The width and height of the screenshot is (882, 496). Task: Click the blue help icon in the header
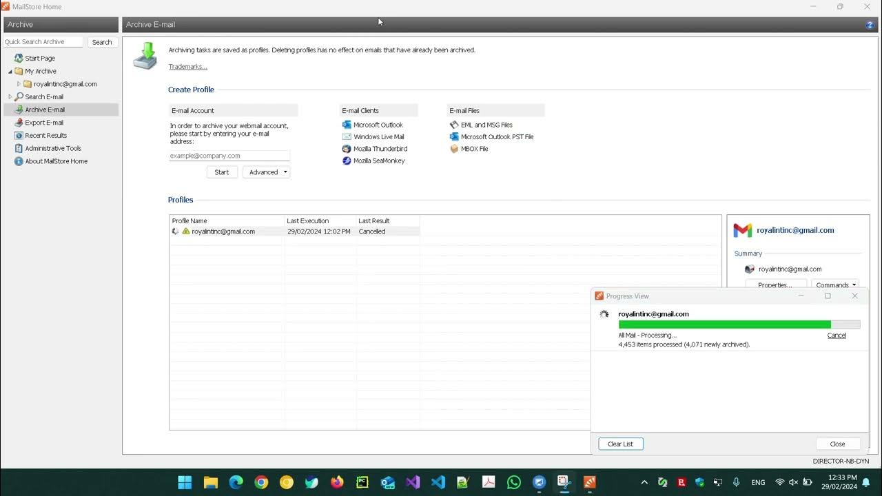tap(870, 25)
